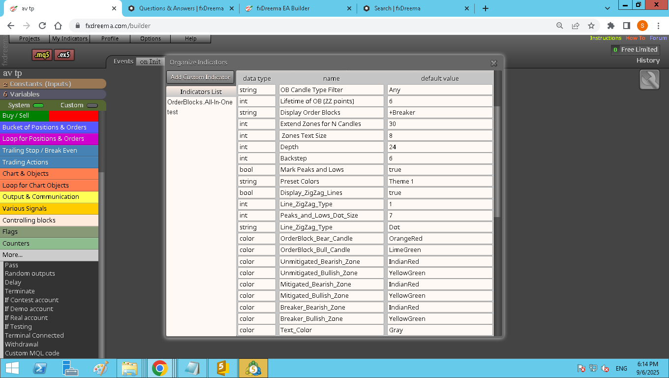This screenshot has width=669, height=378.
Task: Click the dialog vertical scrollbar
Action: coord(497,162)
